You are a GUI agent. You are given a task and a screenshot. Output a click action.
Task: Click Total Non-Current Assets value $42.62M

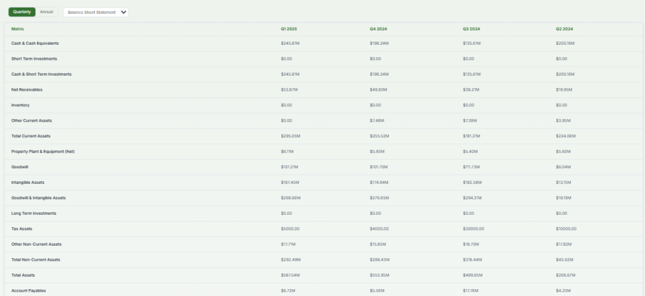(564, 260)
